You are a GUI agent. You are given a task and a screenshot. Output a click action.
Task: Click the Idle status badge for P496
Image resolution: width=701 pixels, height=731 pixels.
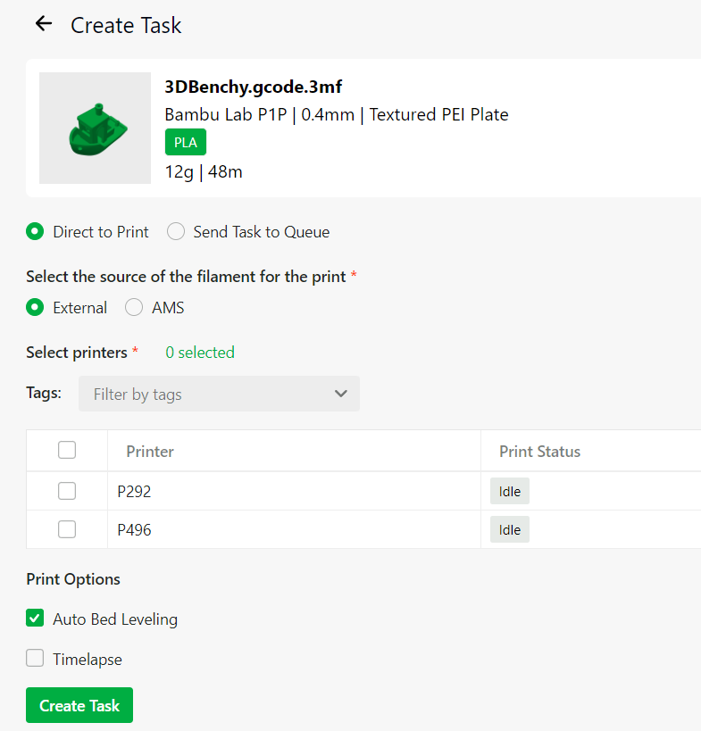click(x=509, y=529)
